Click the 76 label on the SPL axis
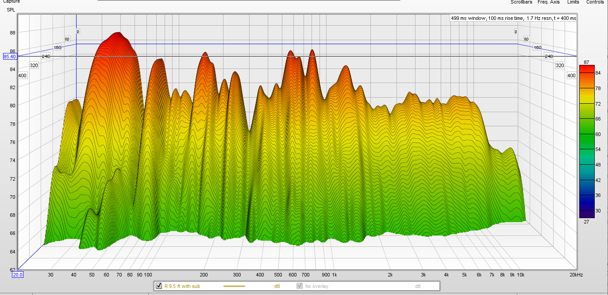This screenshot has height=295, width=608. [12, 142]
